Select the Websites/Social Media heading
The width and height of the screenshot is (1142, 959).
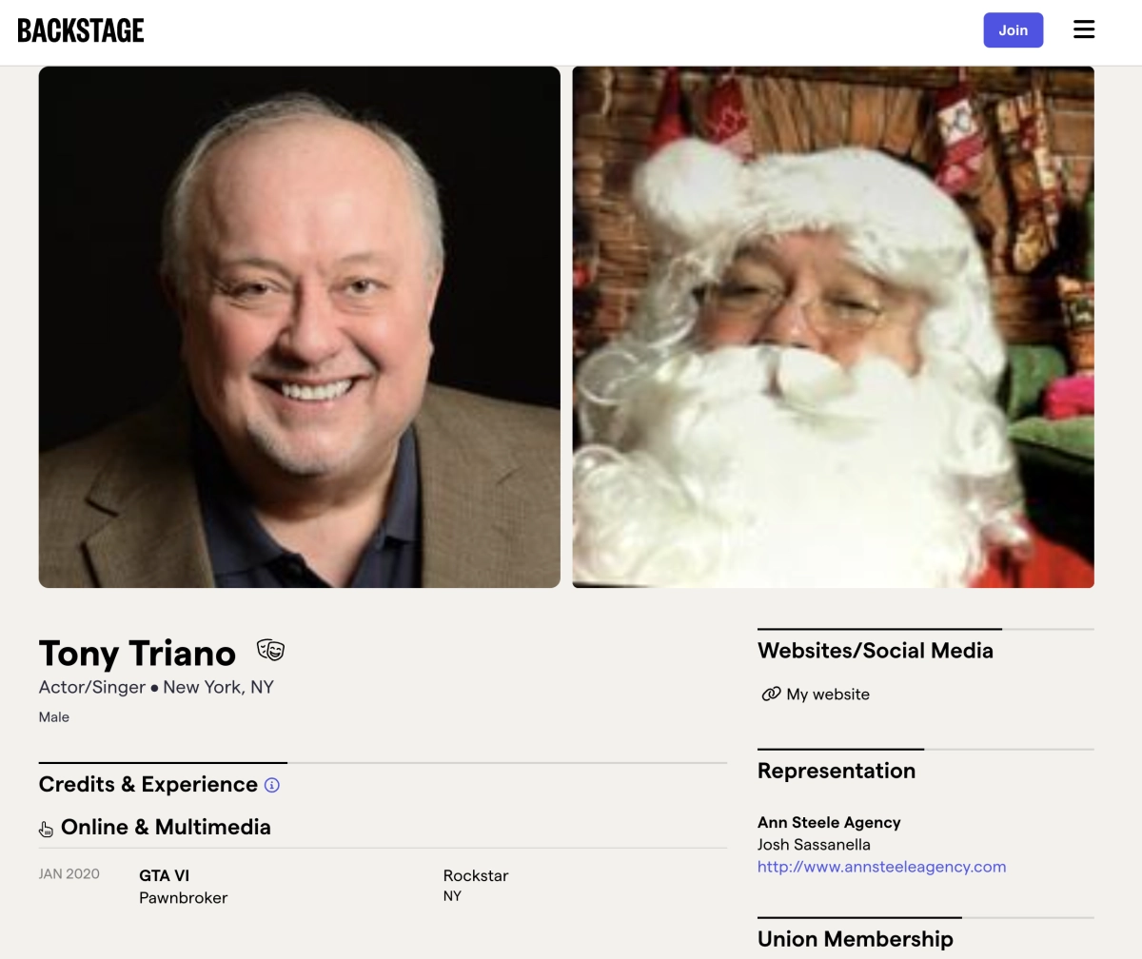(x=876, y=651)
